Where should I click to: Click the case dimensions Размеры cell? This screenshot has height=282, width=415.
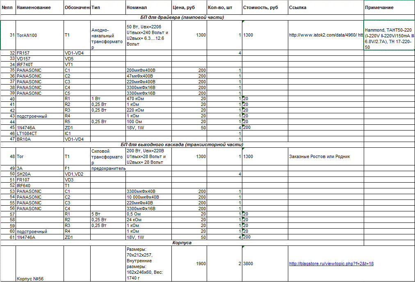click(149, 264)
